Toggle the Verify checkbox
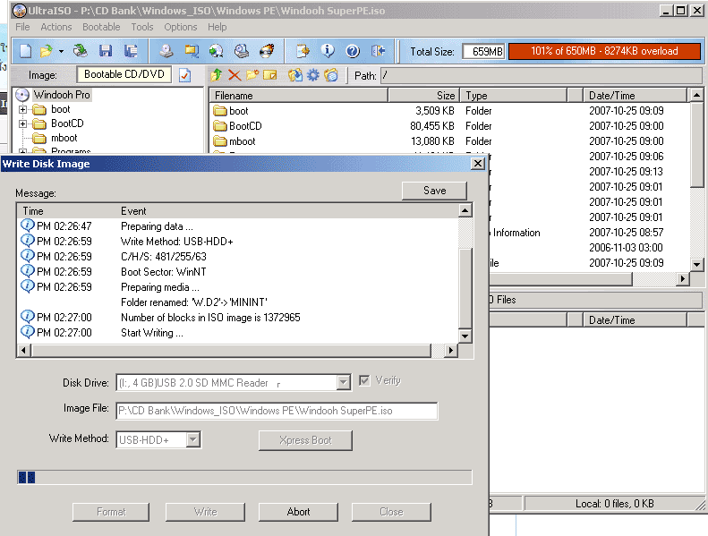Viewport: 708px width, 536px height. tap(364, 380)
